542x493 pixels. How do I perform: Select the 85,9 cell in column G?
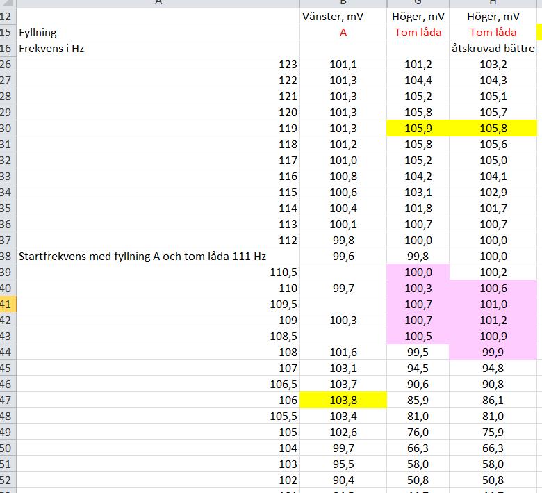418,400
